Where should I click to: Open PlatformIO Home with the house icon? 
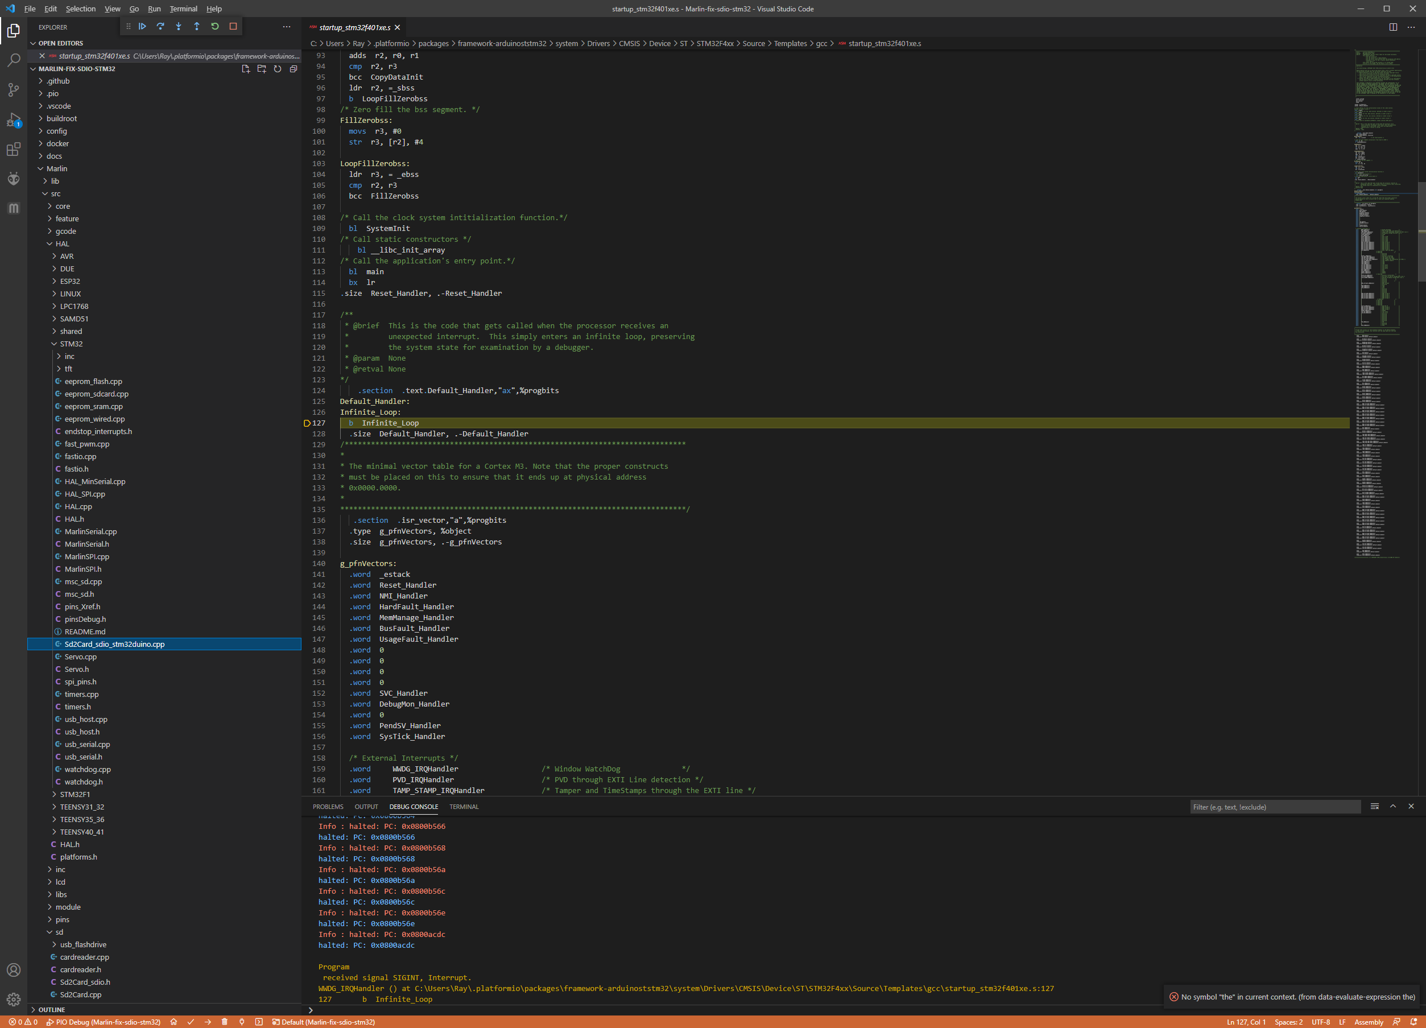(x=174, y=1022)
